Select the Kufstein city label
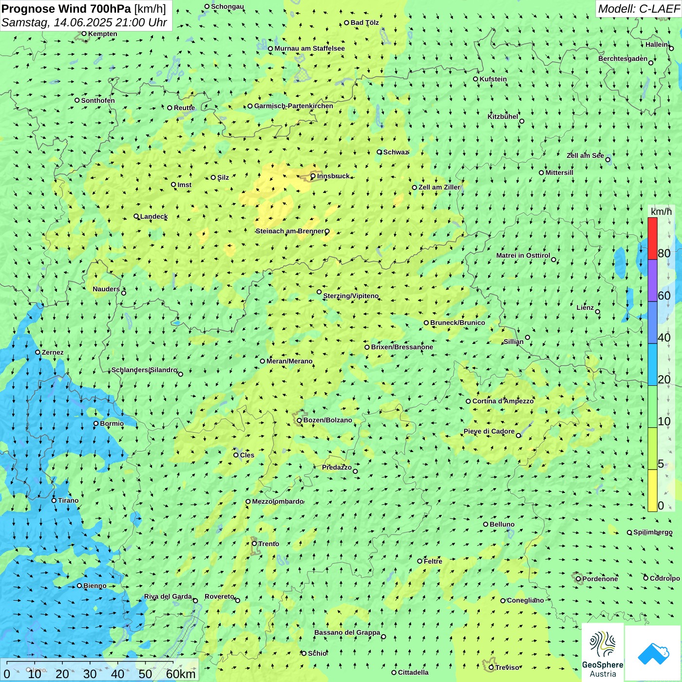Screen dimensions: 682x682 (493, 79)
